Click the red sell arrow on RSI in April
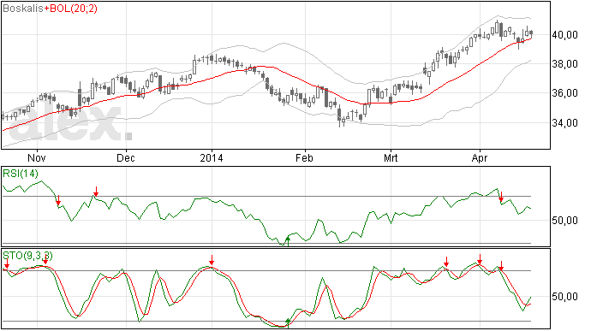The width and height of the screenshot is (591, 331). coord(501,197)
